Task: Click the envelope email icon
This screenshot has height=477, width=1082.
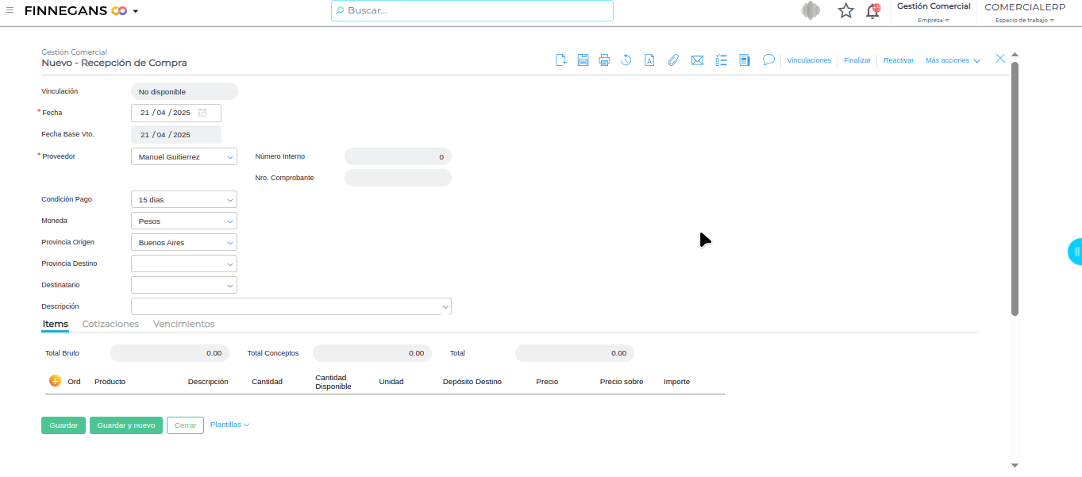Action: tap(697, 60)
